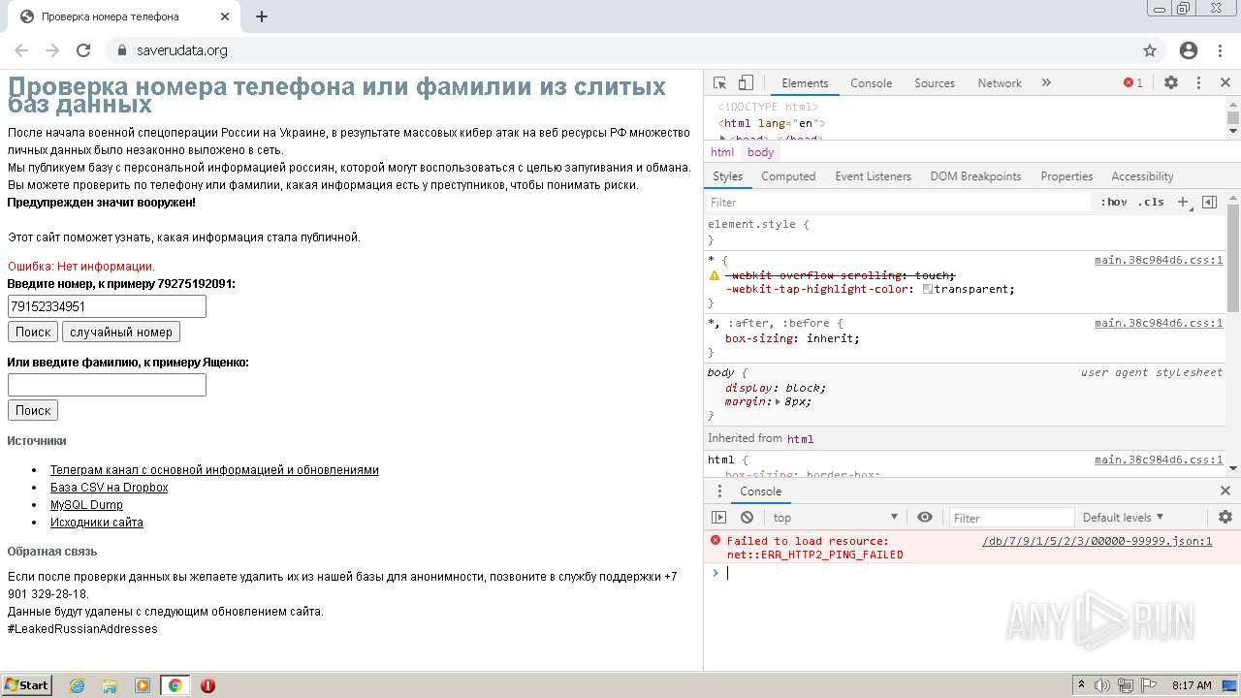Open the Event Listeners tab
Screen dimensions: 1241x698
point(873,176)
